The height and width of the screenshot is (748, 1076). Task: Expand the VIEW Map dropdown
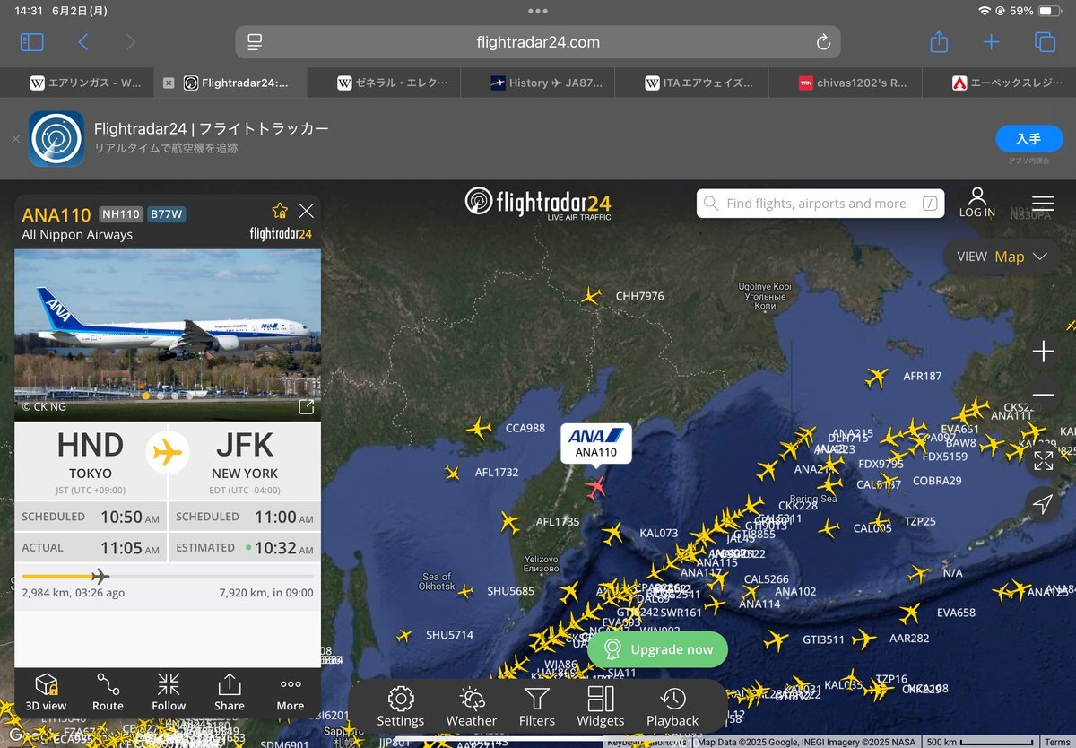[1002, 257]
